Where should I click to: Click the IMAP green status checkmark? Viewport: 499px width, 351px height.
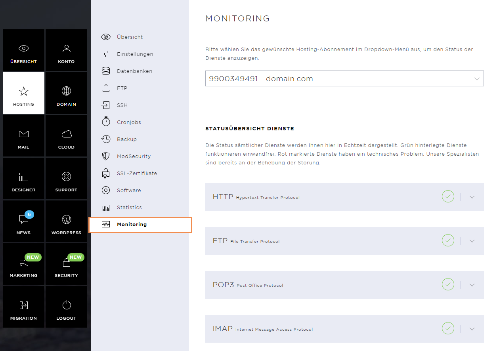(x=448, y=328)
